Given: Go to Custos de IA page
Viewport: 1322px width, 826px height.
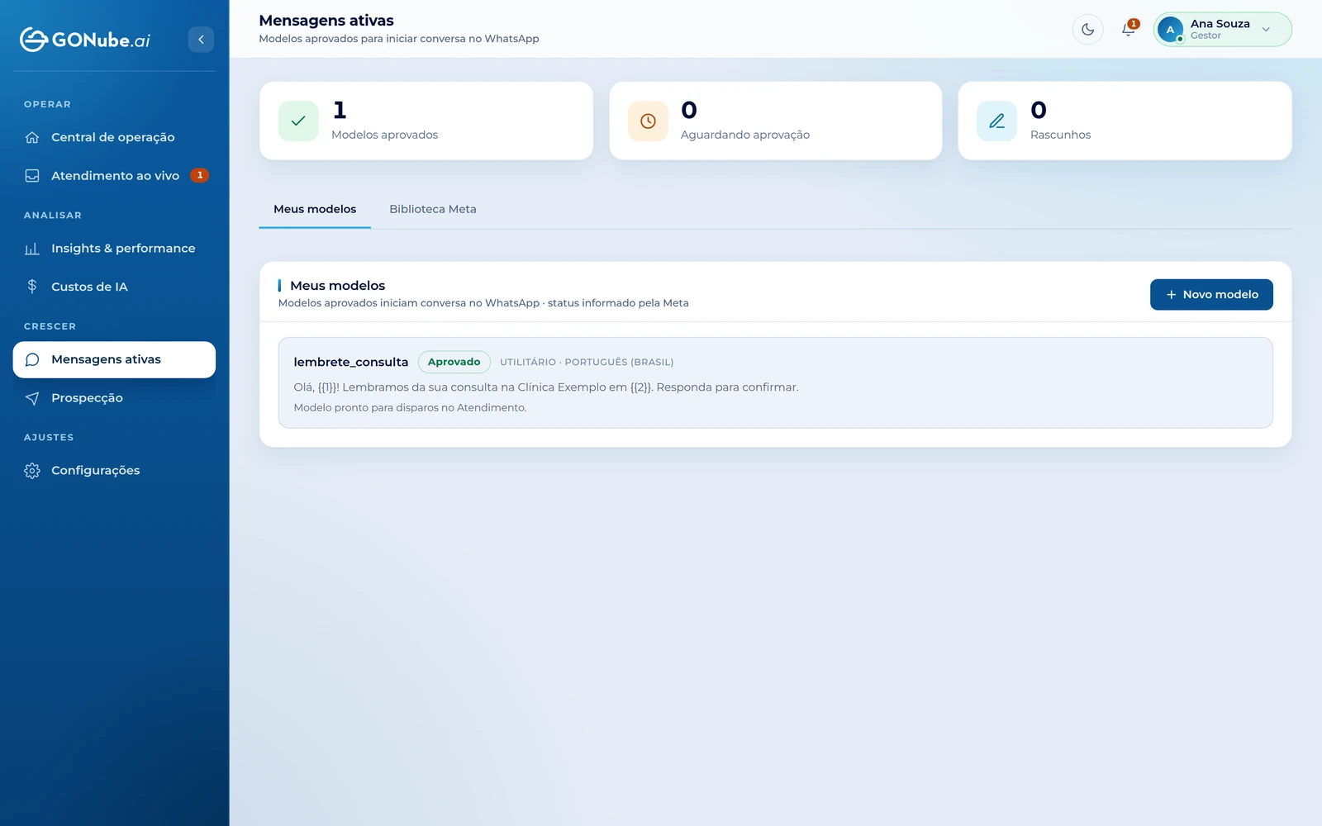Looking at the screenshot, I should 114,287.
